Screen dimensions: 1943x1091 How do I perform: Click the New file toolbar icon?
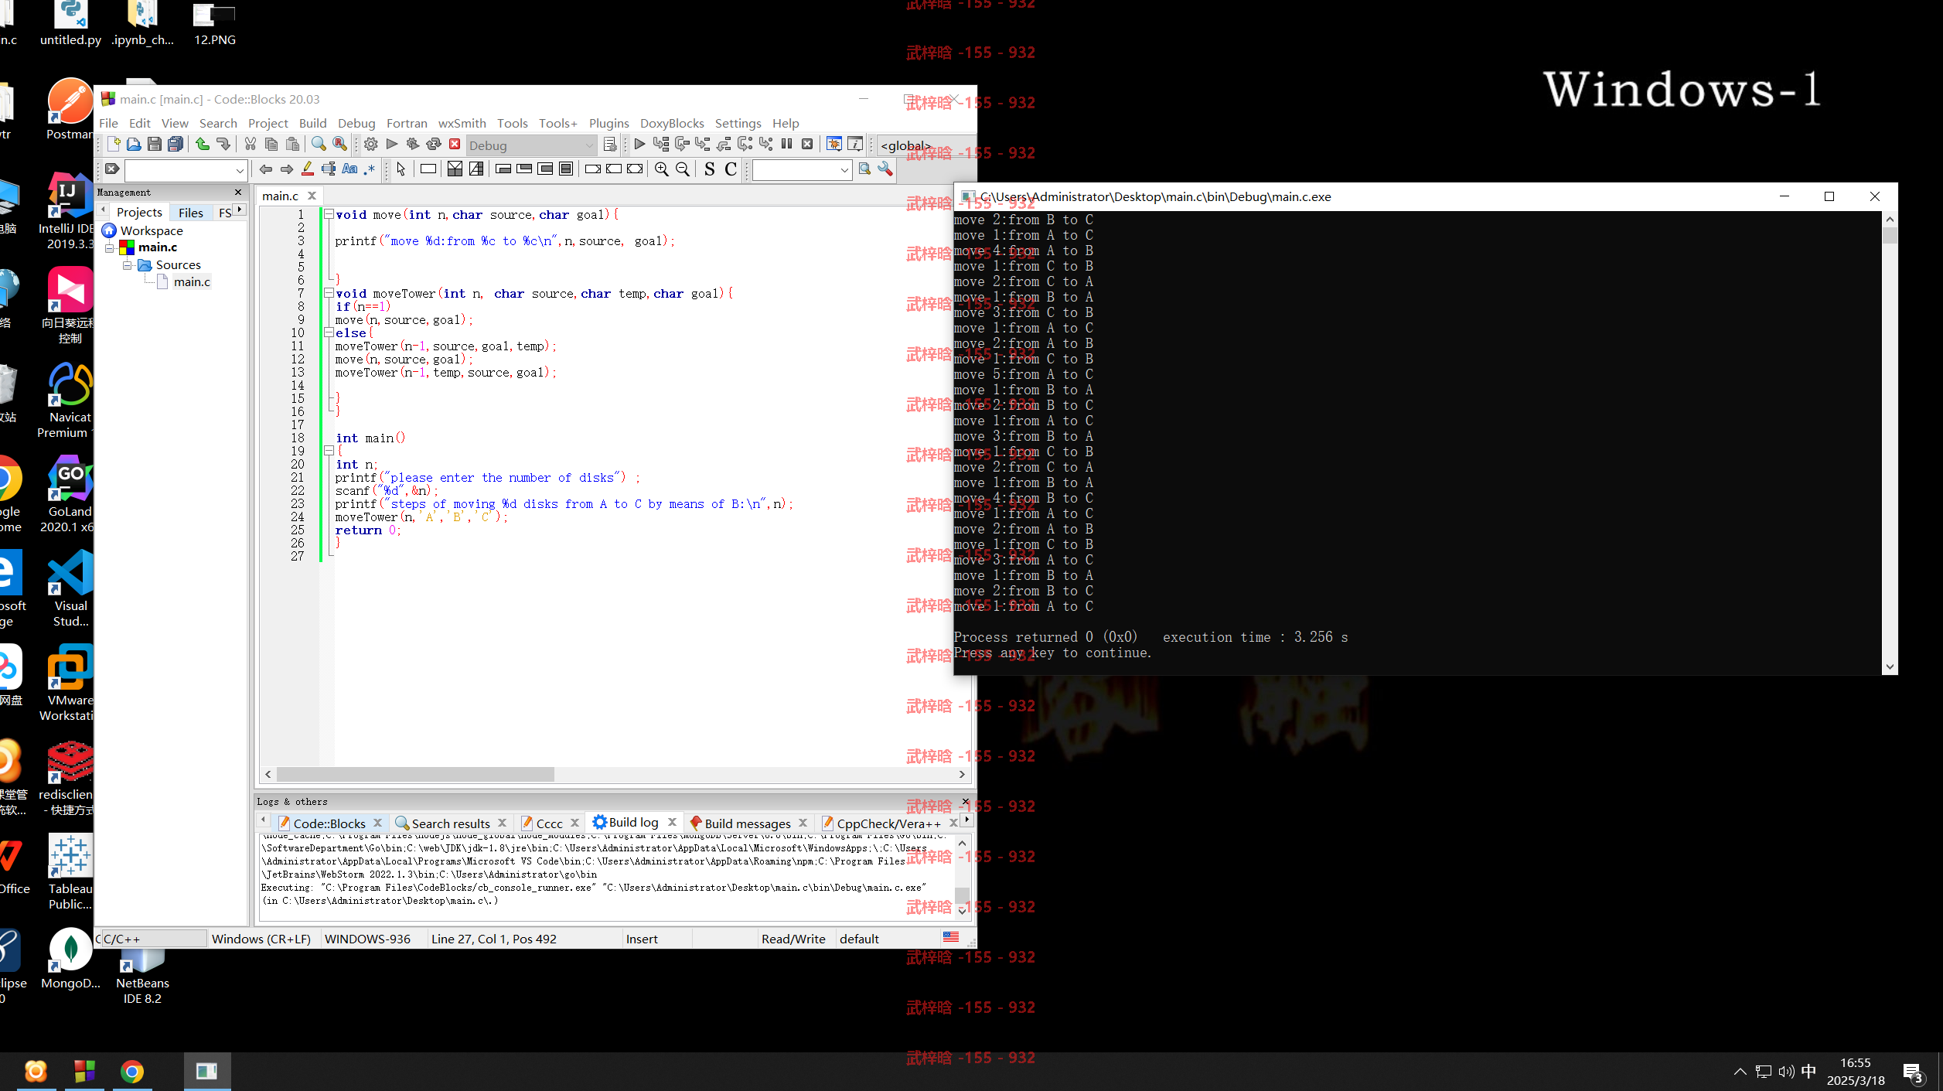[x=114, y=144]
